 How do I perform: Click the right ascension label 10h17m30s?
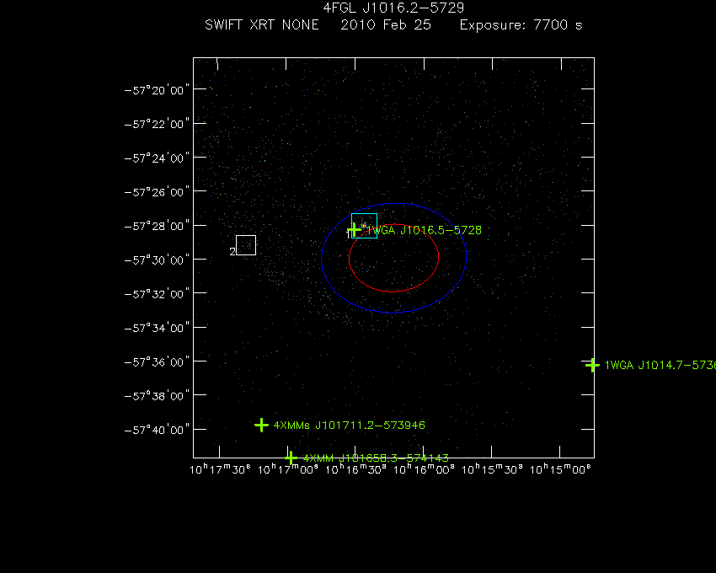tap(220, 469)
